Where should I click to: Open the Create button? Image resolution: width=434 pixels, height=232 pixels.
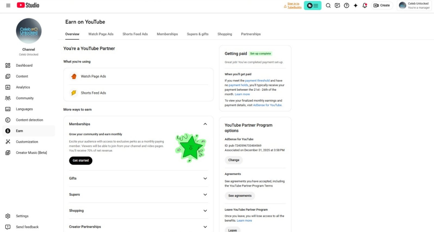(x=382, y=5)
